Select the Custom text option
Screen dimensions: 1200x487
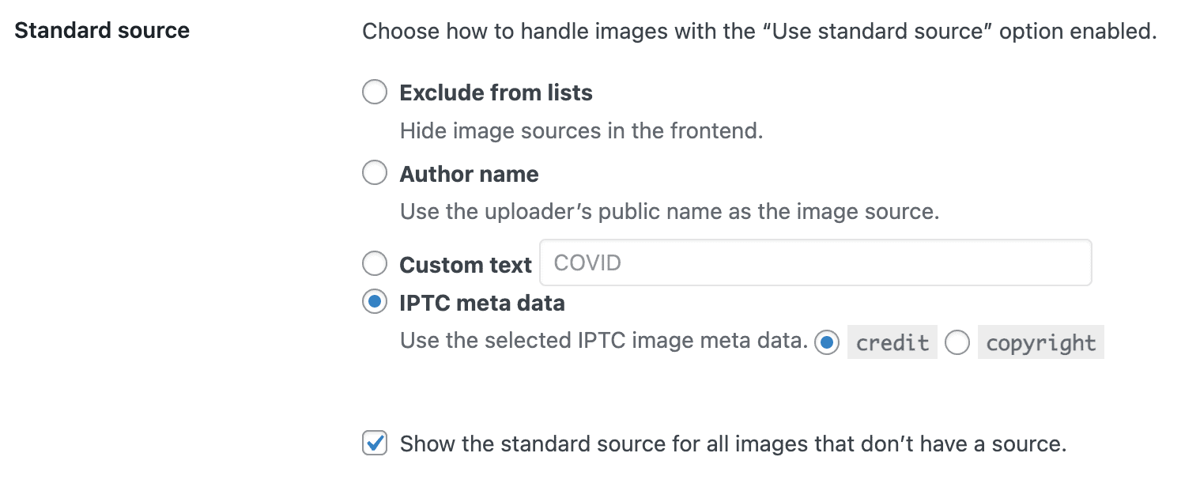pyautogui.click(x=375, y=263)
